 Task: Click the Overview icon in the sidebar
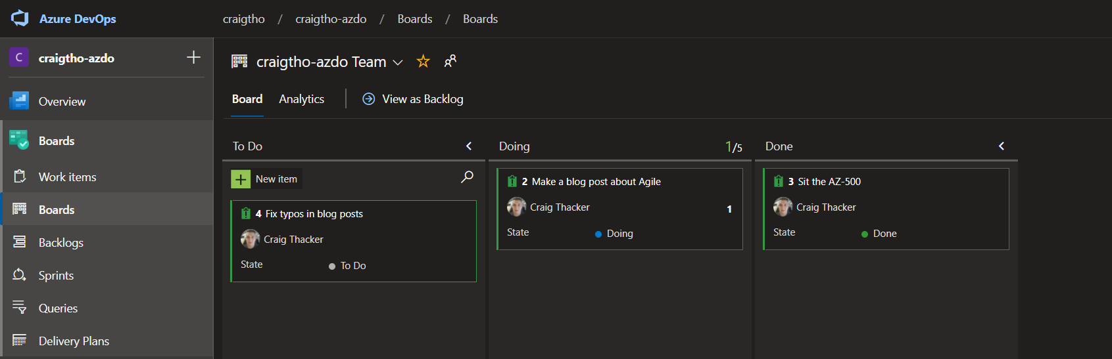coord(20,101)
